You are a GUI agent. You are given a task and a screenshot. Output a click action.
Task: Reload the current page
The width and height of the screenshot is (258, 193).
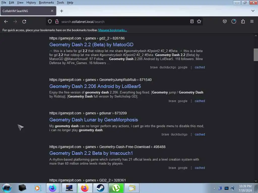[24, 22]
